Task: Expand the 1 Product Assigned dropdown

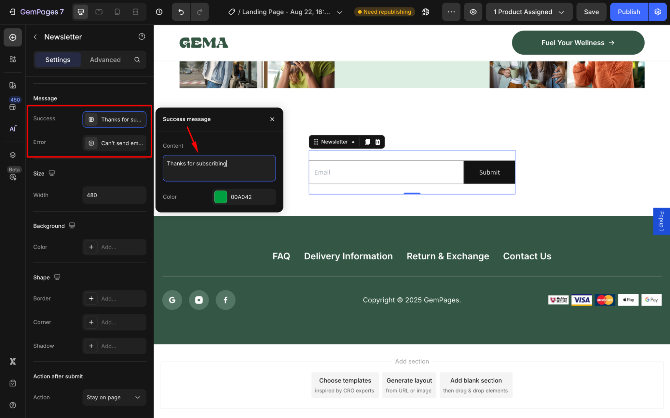Action: point(529,12)
